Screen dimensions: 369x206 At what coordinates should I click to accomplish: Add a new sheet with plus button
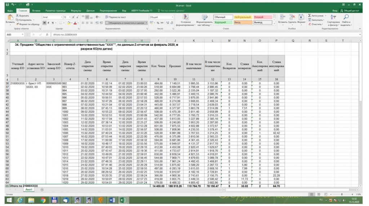42,189
